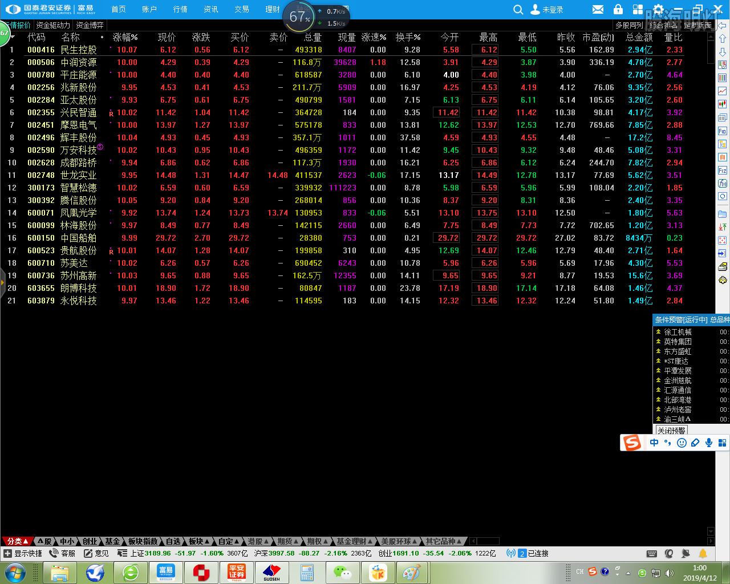Open the mail envelope icon
This screenshot has width=730, height=584.
[598, 10]
